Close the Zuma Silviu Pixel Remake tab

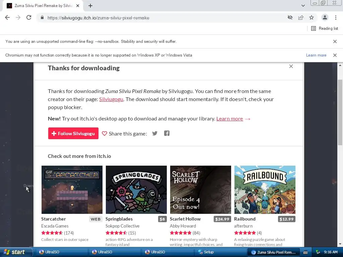[x=78, y=6]
